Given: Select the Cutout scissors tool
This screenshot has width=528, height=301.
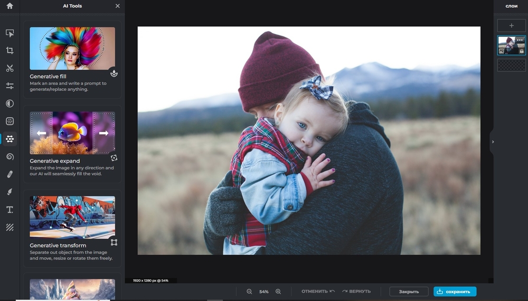Looking at the screenshot, I should (10, 68).
